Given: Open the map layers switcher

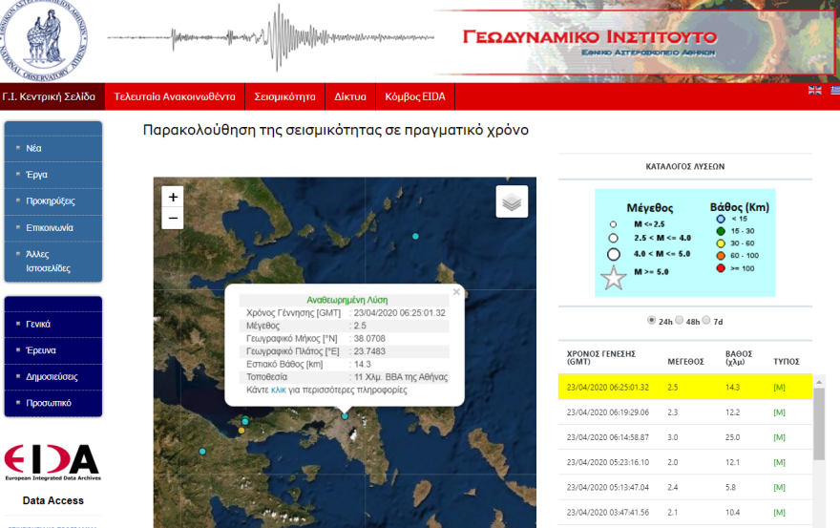Looking at the screenshot, I should [512, 201].
